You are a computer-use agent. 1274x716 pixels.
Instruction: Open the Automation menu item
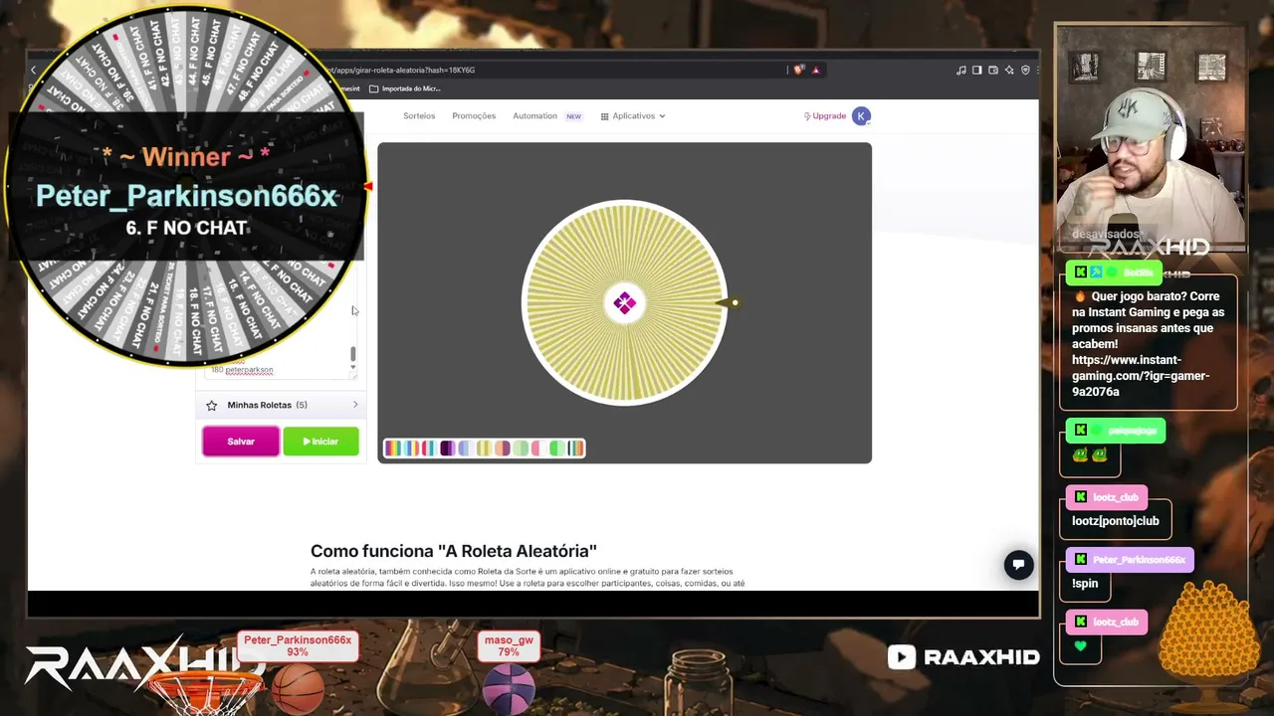pos(534,116)
